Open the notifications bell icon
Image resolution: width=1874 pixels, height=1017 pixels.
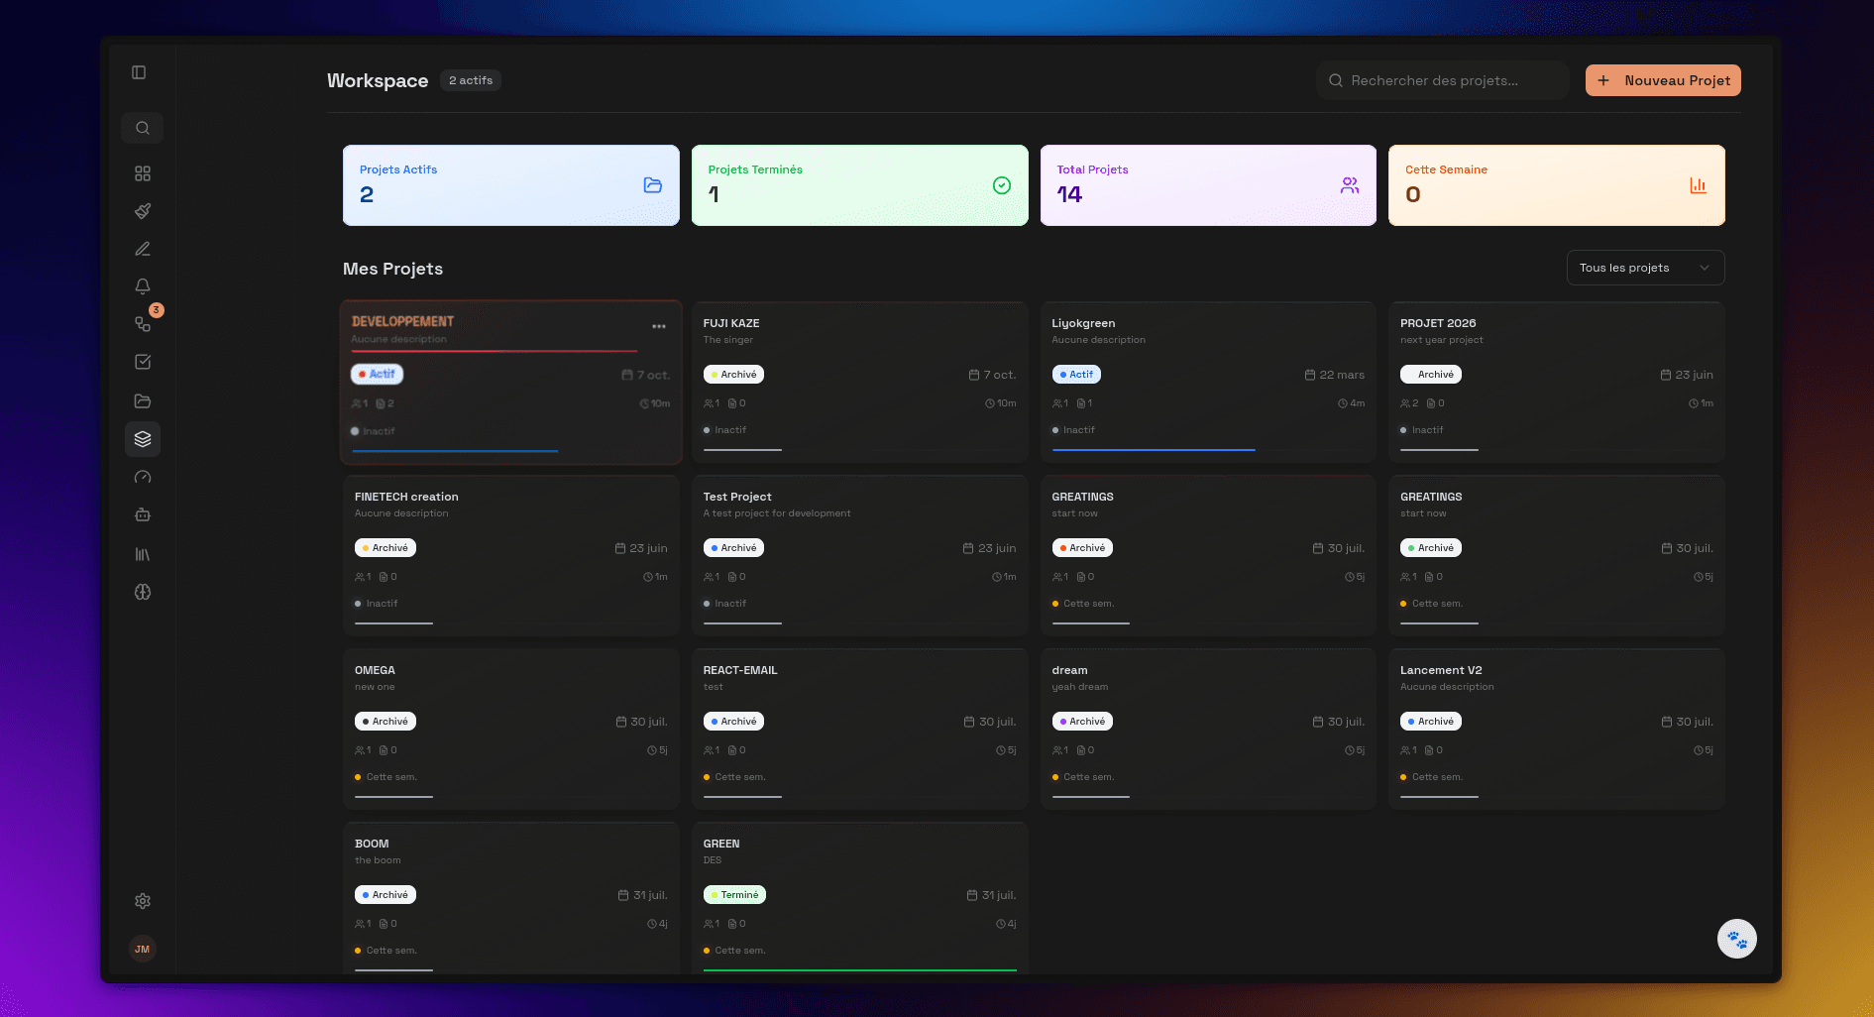(x=143, y=286)
